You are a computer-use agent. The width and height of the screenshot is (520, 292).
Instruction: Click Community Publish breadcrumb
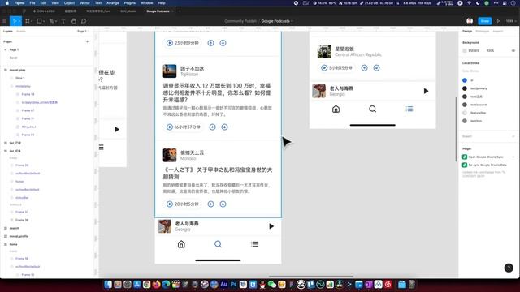point(240,21)
